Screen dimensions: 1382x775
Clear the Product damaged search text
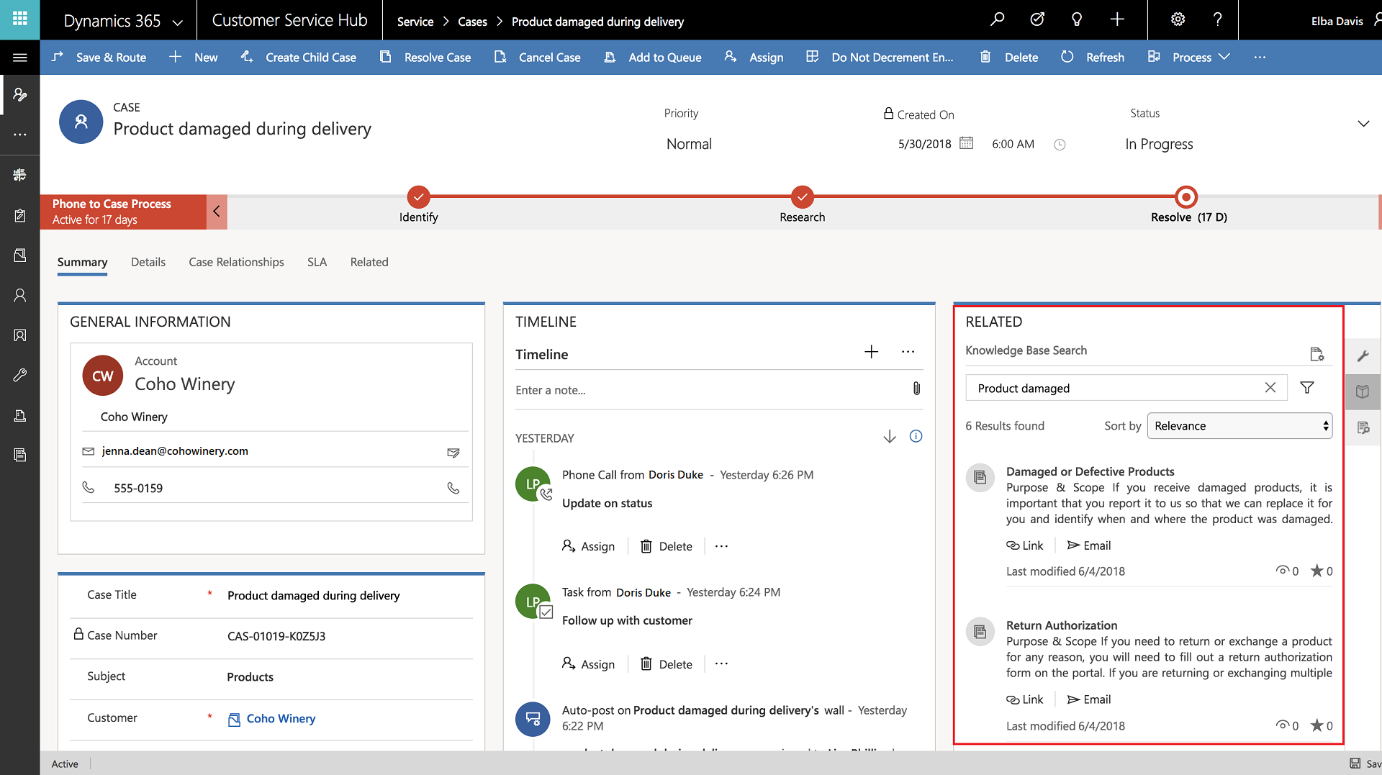pyautogui.click(x=1270, y=388)
